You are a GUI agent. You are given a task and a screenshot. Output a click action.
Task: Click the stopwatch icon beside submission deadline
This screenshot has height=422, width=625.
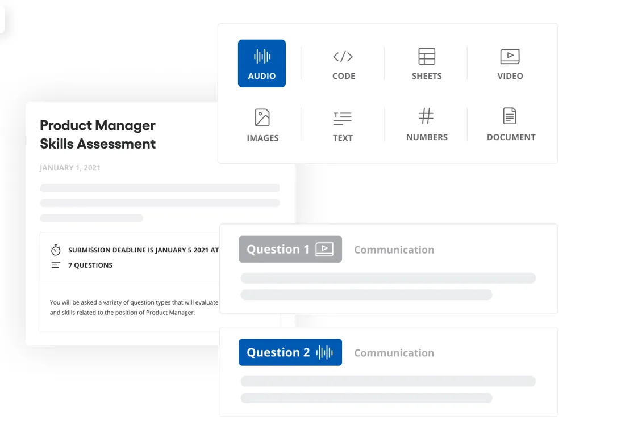click(56, 250)
